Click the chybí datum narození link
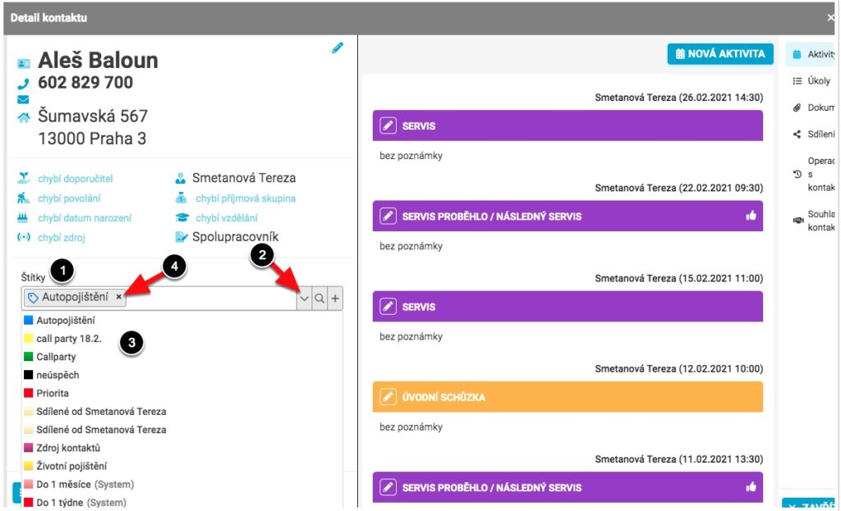Viewport: 841px width, 511px height. pos(85,218)
